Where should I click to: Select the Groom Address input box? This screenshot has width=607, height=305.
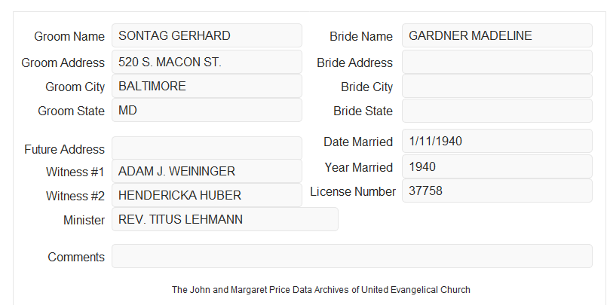207,62
